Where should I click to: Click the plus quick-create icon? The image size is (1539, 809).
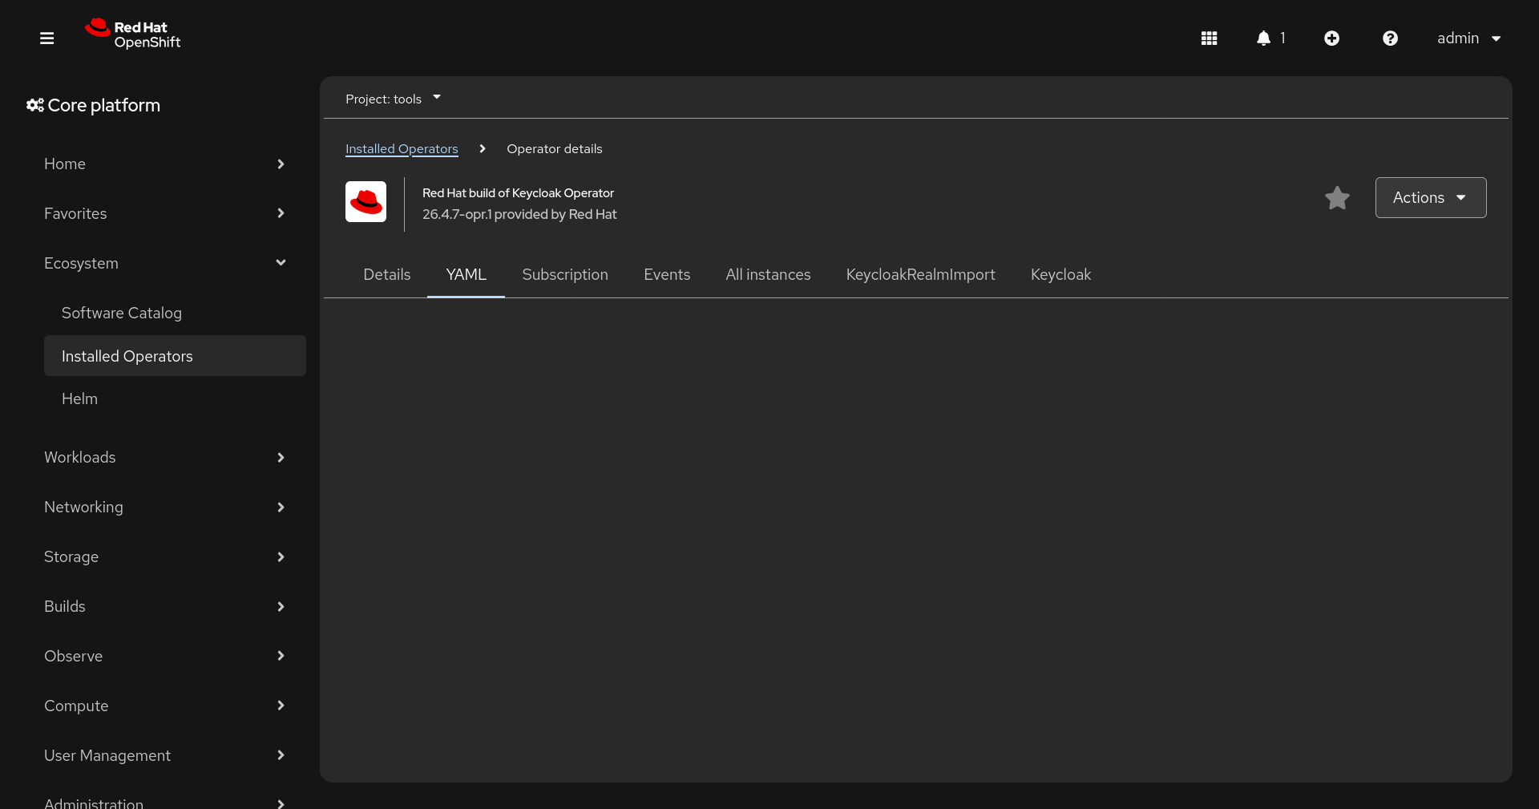tap(1332, 38)
